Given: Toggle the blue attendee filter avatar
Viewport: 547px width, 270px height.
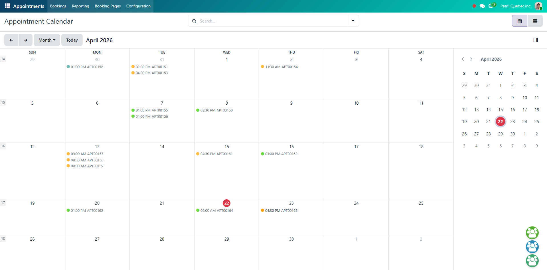Looking at the screenshot, I should (532, 247).
